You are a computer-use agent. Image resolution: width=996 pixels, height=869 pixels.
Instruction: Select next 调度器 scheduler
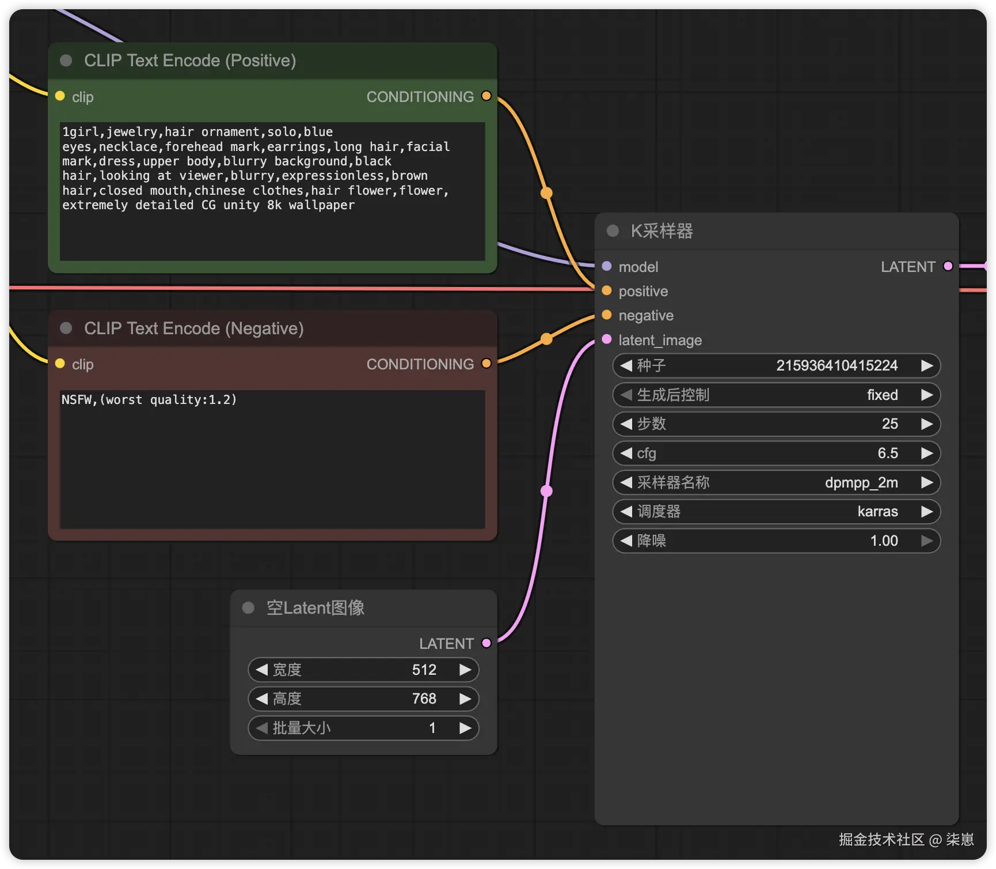(x=927, y=512)
